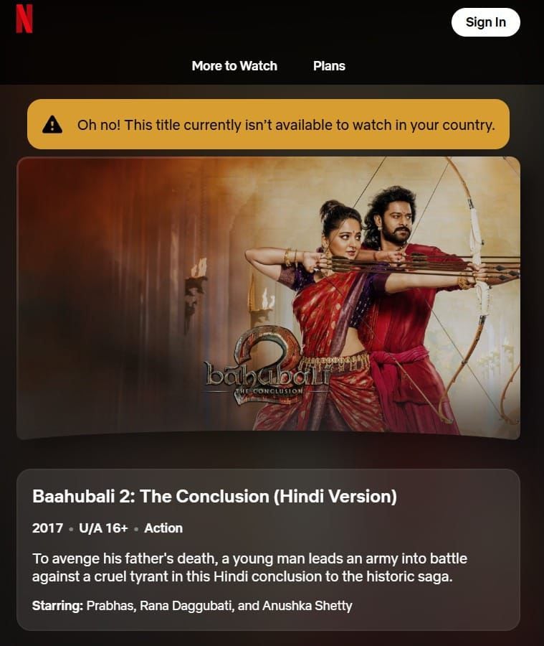This screenshot has width=544, height=646.
Task: Click the Netflix N logo
Action: coord(24,19)
